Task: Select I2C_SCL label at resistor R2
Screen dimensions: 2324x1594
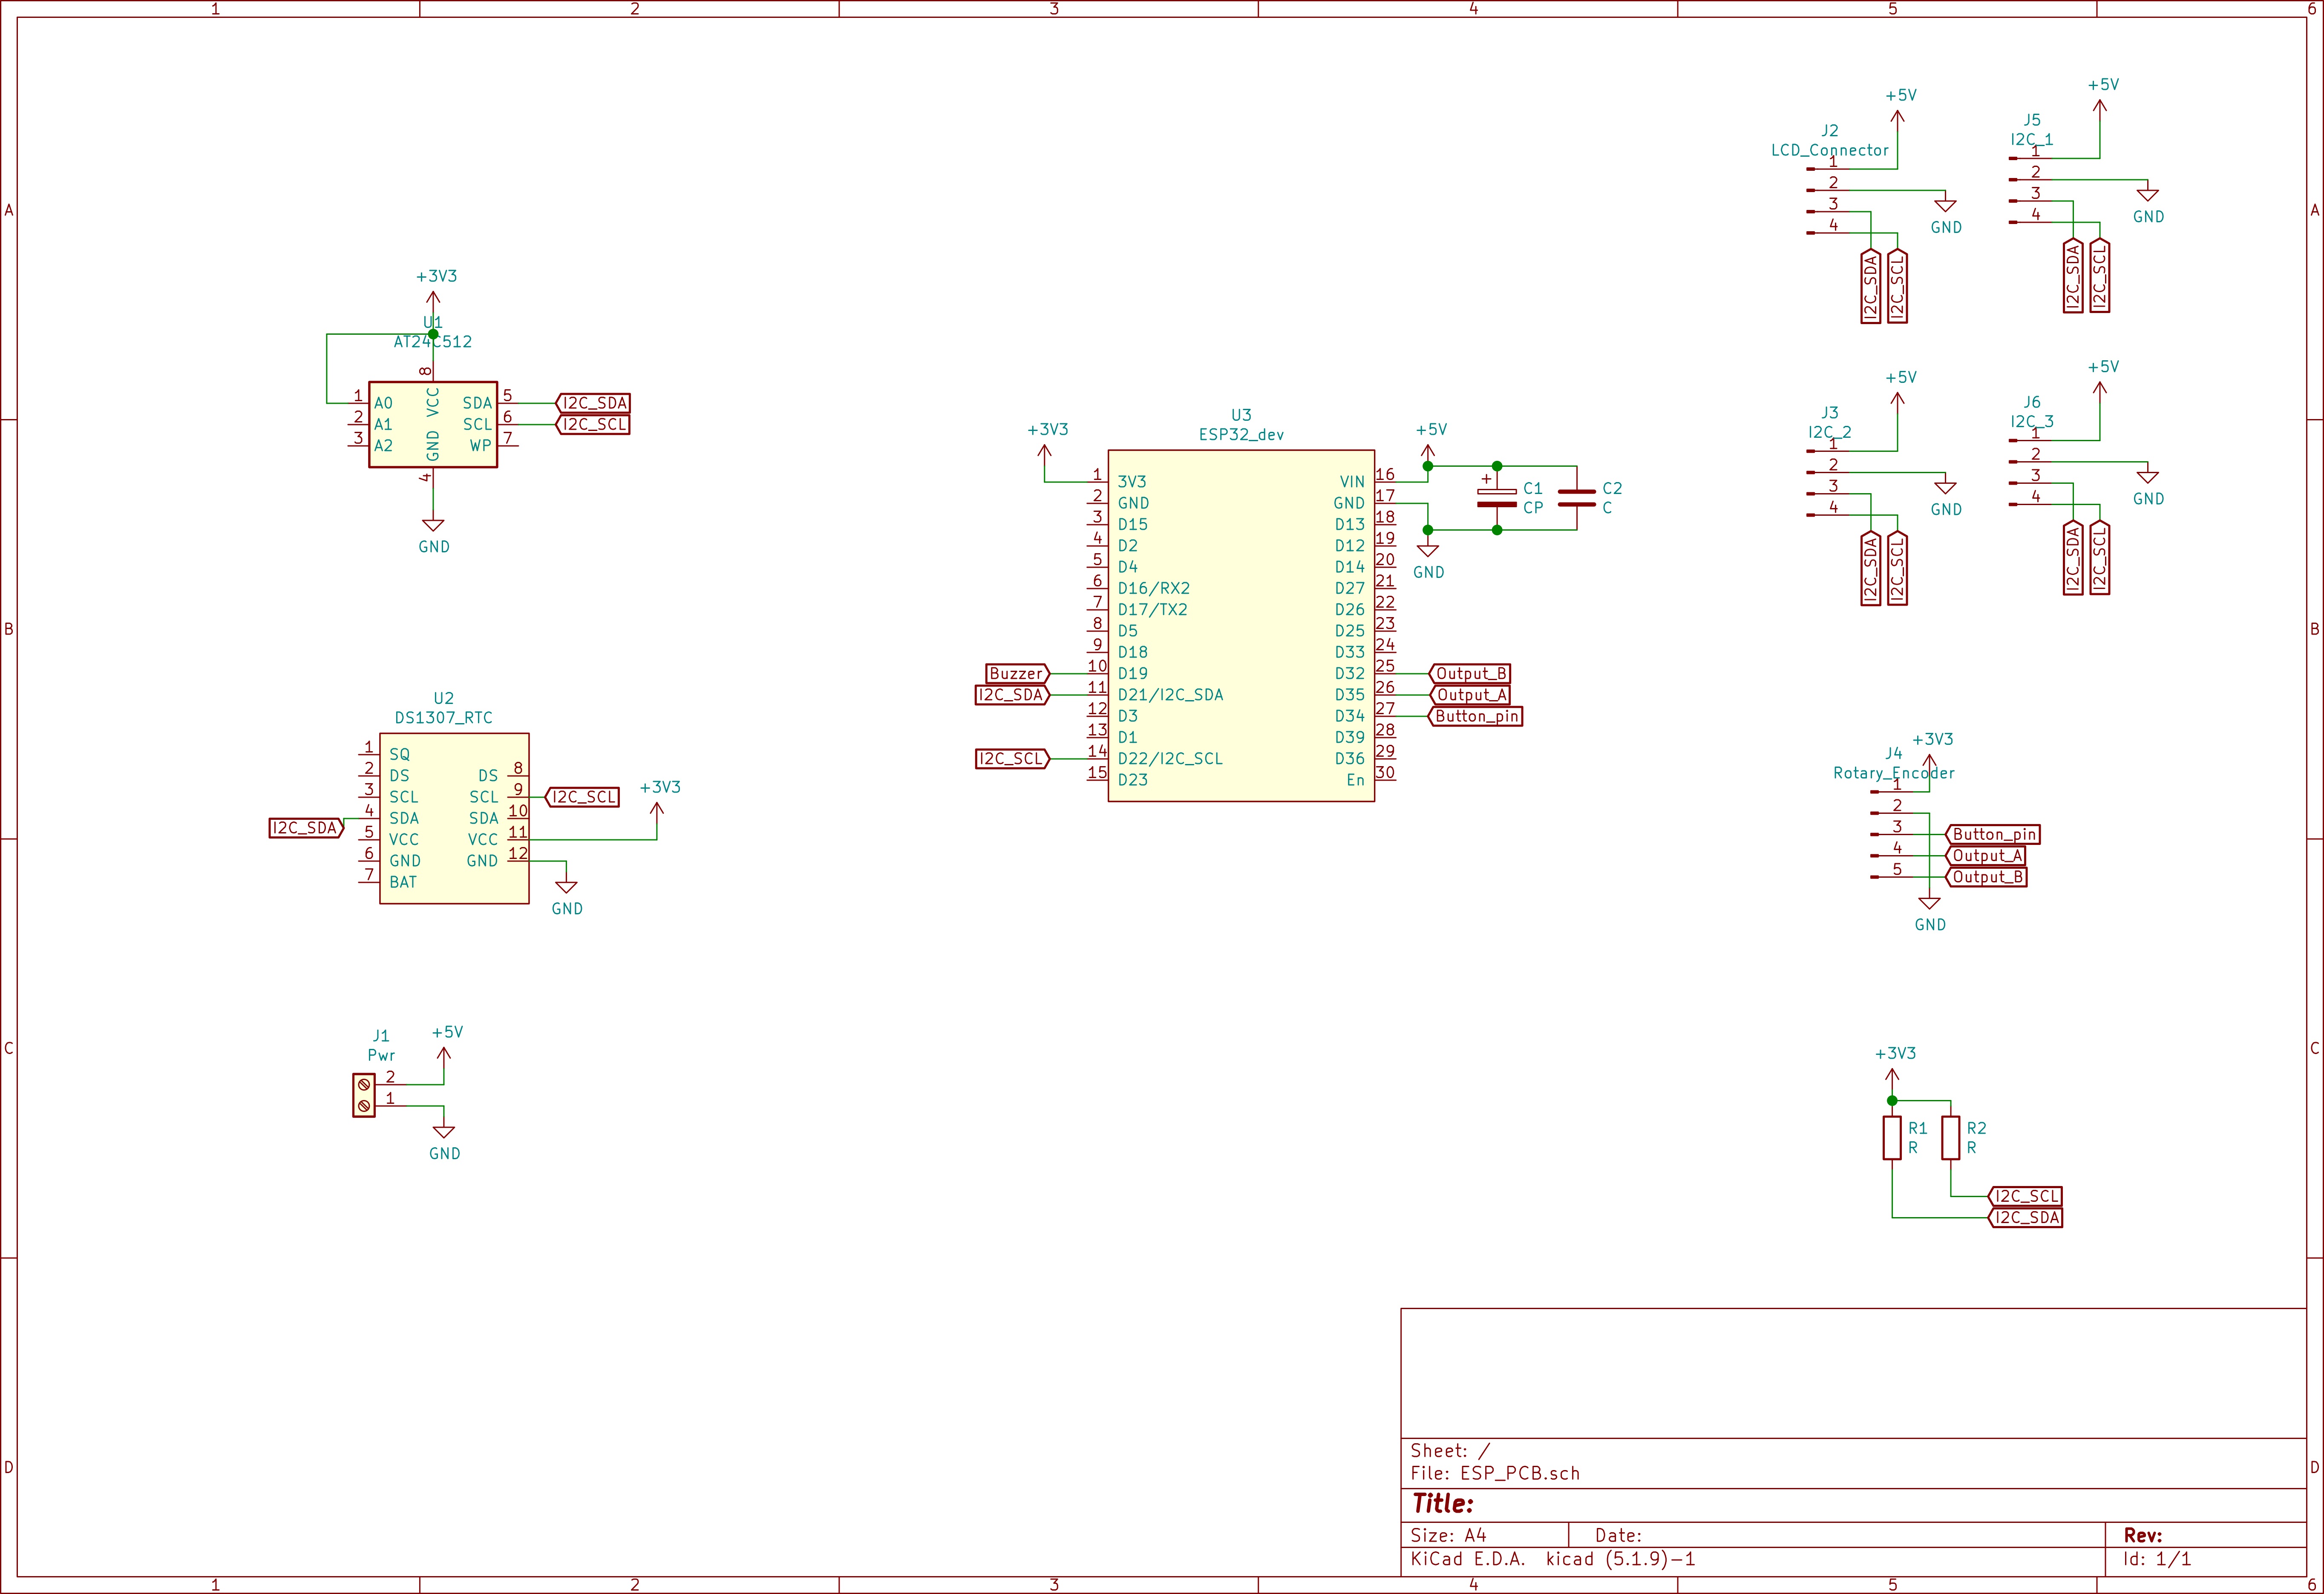Action: [2025, 1196]
